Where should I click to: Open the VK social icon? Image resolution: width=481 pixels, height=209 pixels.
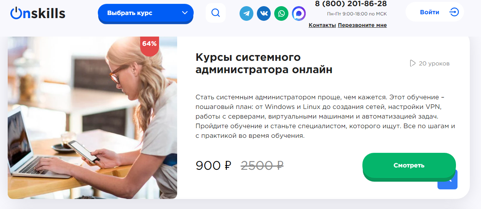(264, 13)
